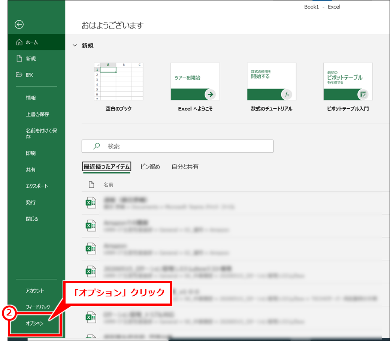Open the Excel へようこそ tour template

tap(195, 82)
